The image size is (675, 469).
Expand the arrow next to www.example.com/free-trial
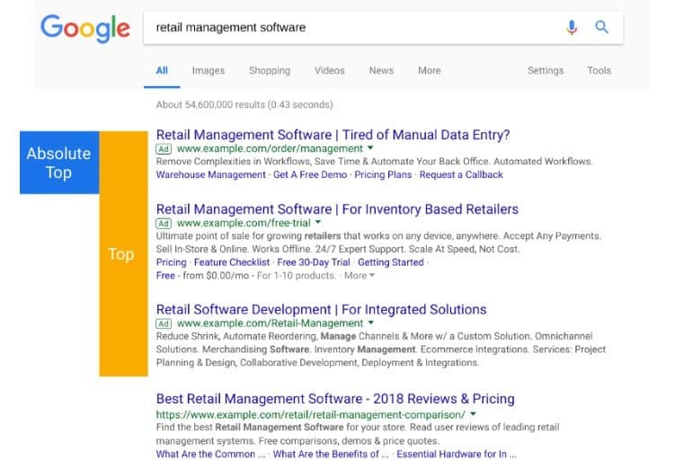pos(317,223)
